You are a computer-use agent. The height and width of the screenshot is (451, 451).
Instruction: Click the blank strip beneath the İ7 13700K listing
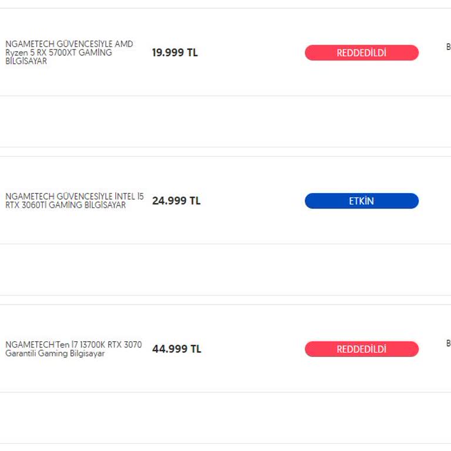coord(225,418)
